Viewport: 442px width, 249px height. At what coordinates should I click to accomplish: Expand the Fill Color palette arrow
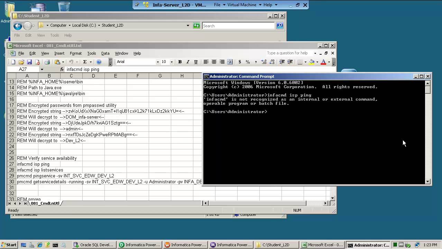coord(317,62)
